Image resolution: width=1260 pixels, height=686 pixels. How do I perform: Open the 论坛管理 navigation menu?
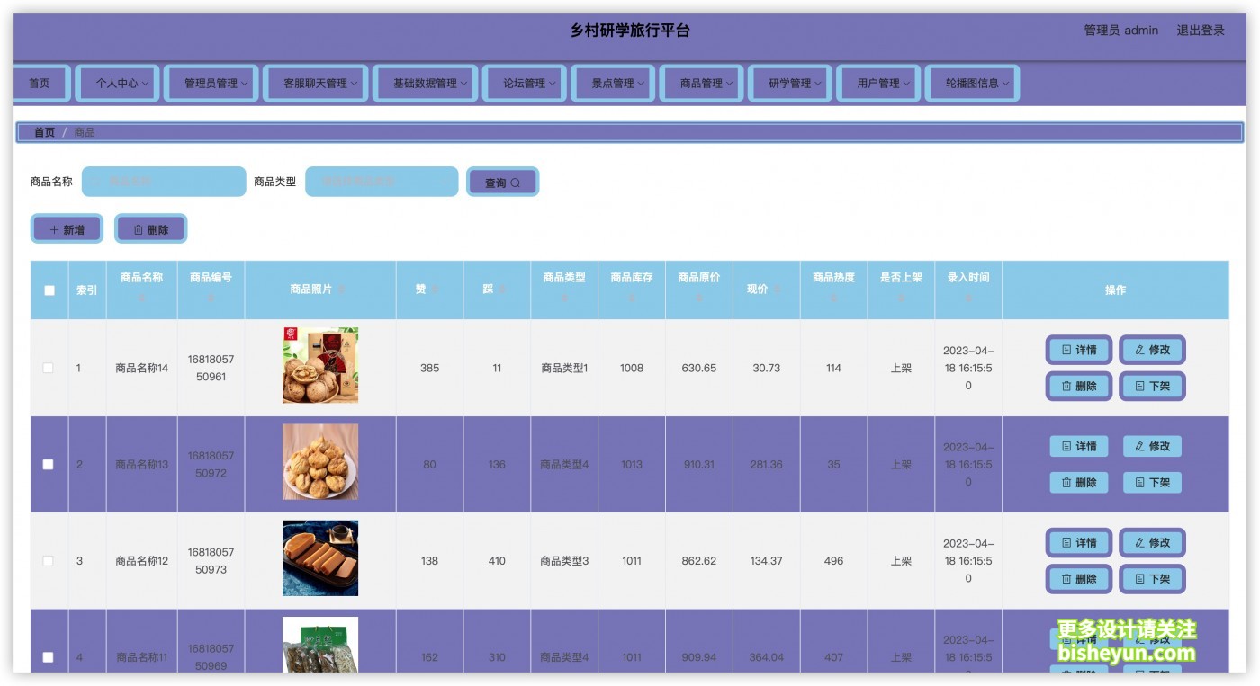(524, 84)
